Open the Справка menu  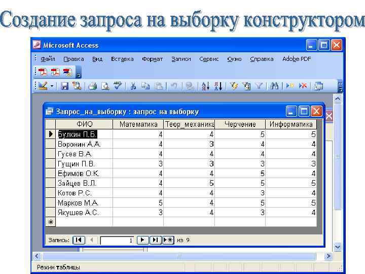click(x=262, y=59)
